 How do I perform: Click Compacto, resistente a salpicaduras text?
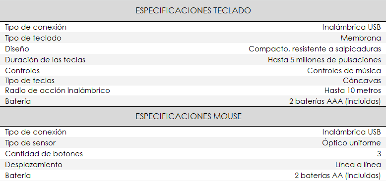click(x=315, y=49)
